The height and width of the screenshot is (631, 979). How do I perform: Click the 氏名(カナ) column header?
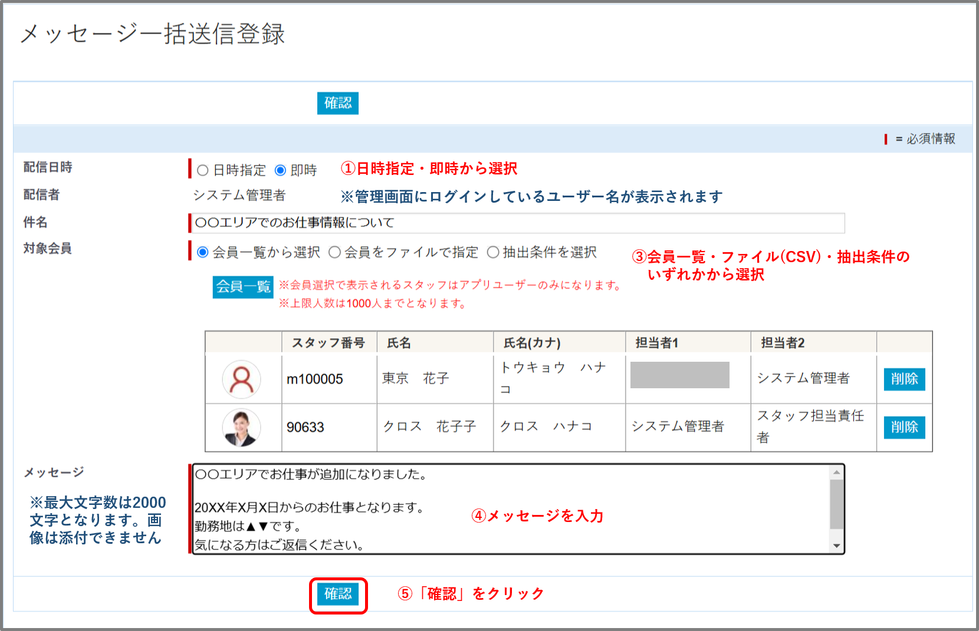[559, 343]
